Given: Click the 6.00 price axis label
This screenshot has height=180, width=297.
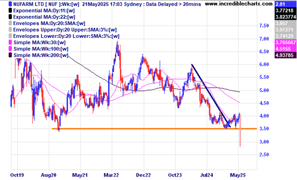Looking at the screenshot, I should 264,64.
